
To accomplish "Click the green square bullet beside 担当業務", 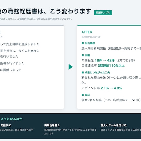I will point(83,43).
